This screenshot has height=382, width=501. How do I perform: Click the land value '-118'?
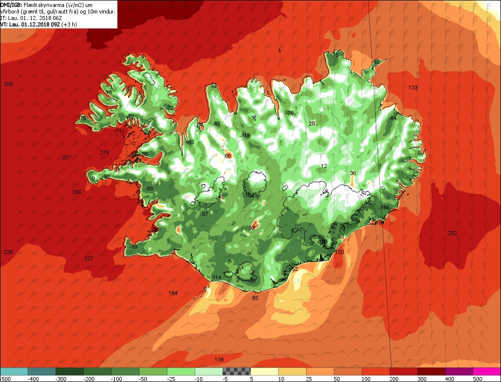tap(245, 136)
